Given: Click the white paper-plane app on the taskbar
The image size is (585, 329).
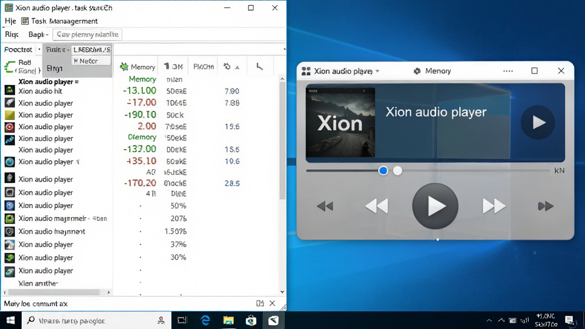Looking at the screenshot, I should pos(274,320).
